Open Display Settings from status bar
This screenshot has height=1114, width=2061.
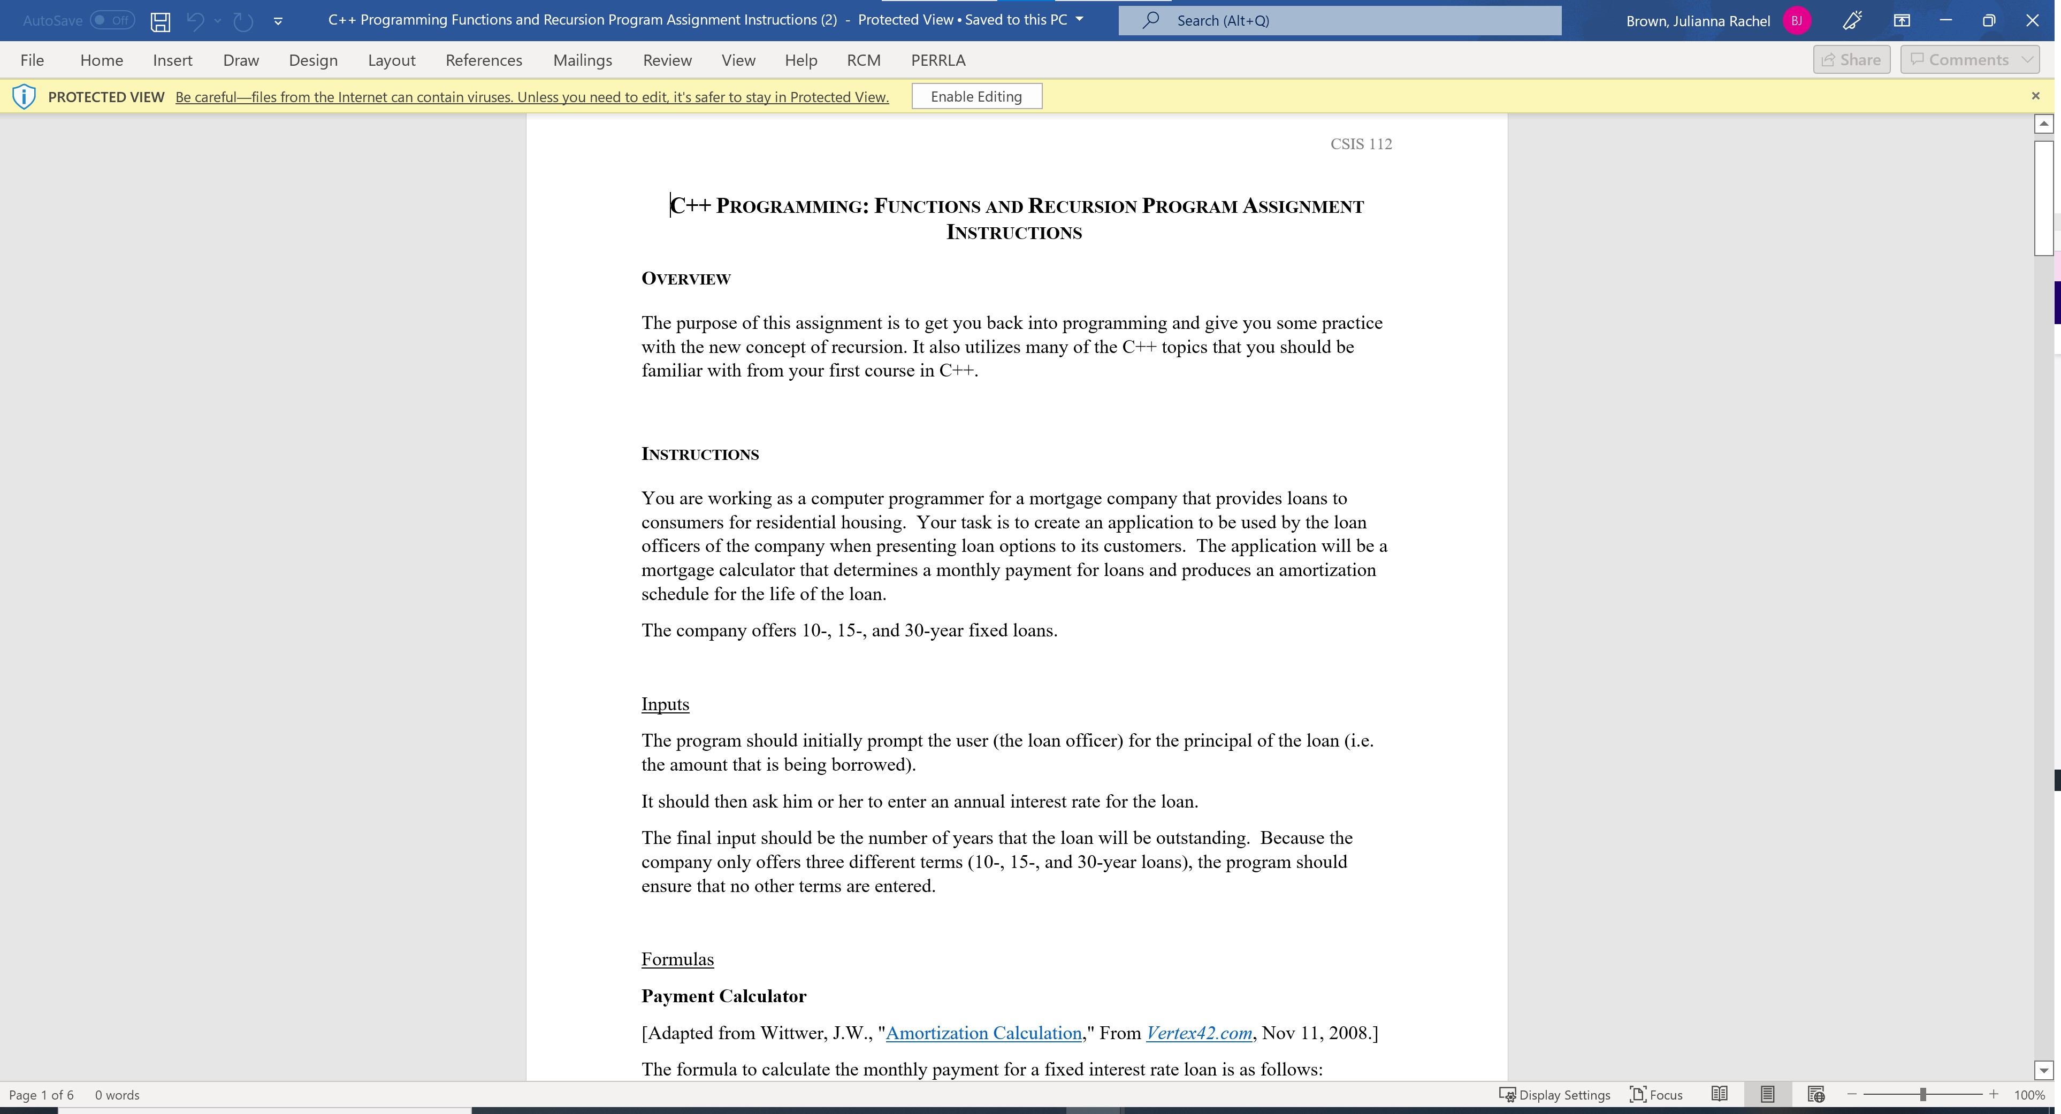click(1553, 1094)
